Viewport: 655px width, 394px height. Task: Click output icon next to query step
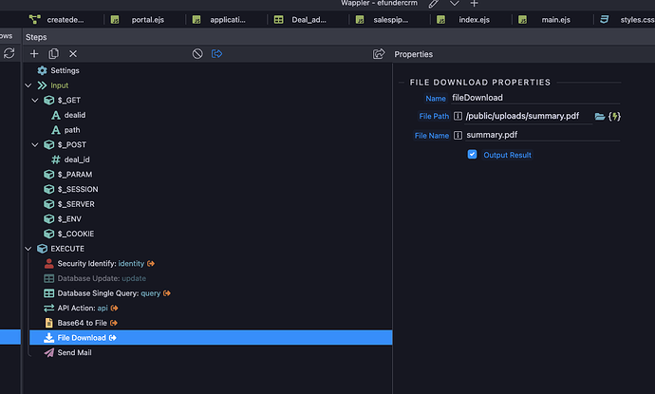click(167, 293)
